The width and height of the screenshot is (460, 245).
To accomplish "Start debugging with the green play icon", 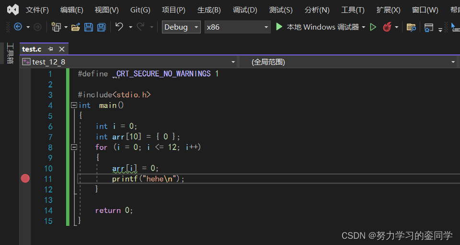I will (279, 27).
